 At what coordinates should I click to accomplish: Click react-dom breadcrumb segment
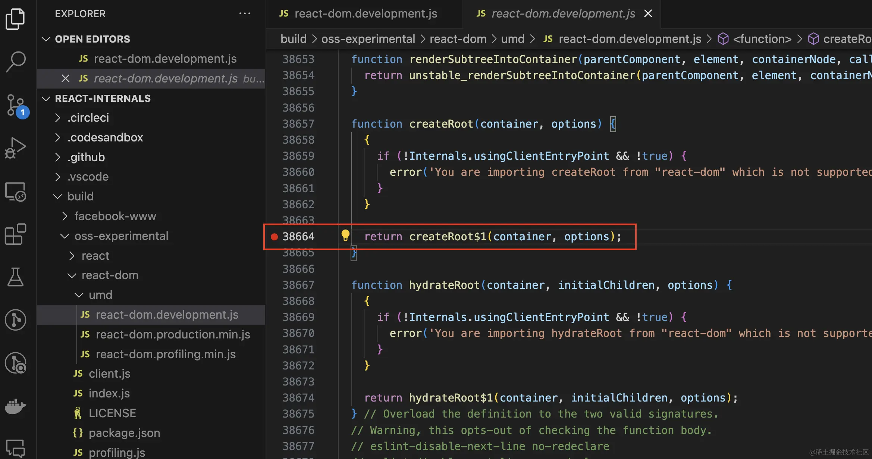click(458, 39)
